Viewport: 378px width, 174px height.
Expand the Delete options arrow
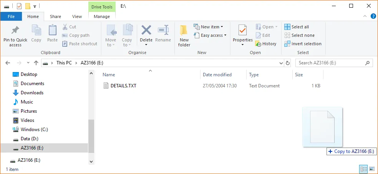[x=146, y=45]
